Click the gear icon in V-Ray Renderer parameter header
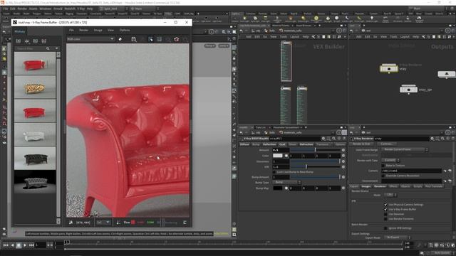This screenshot has height=256, width=456. point(432,139)
